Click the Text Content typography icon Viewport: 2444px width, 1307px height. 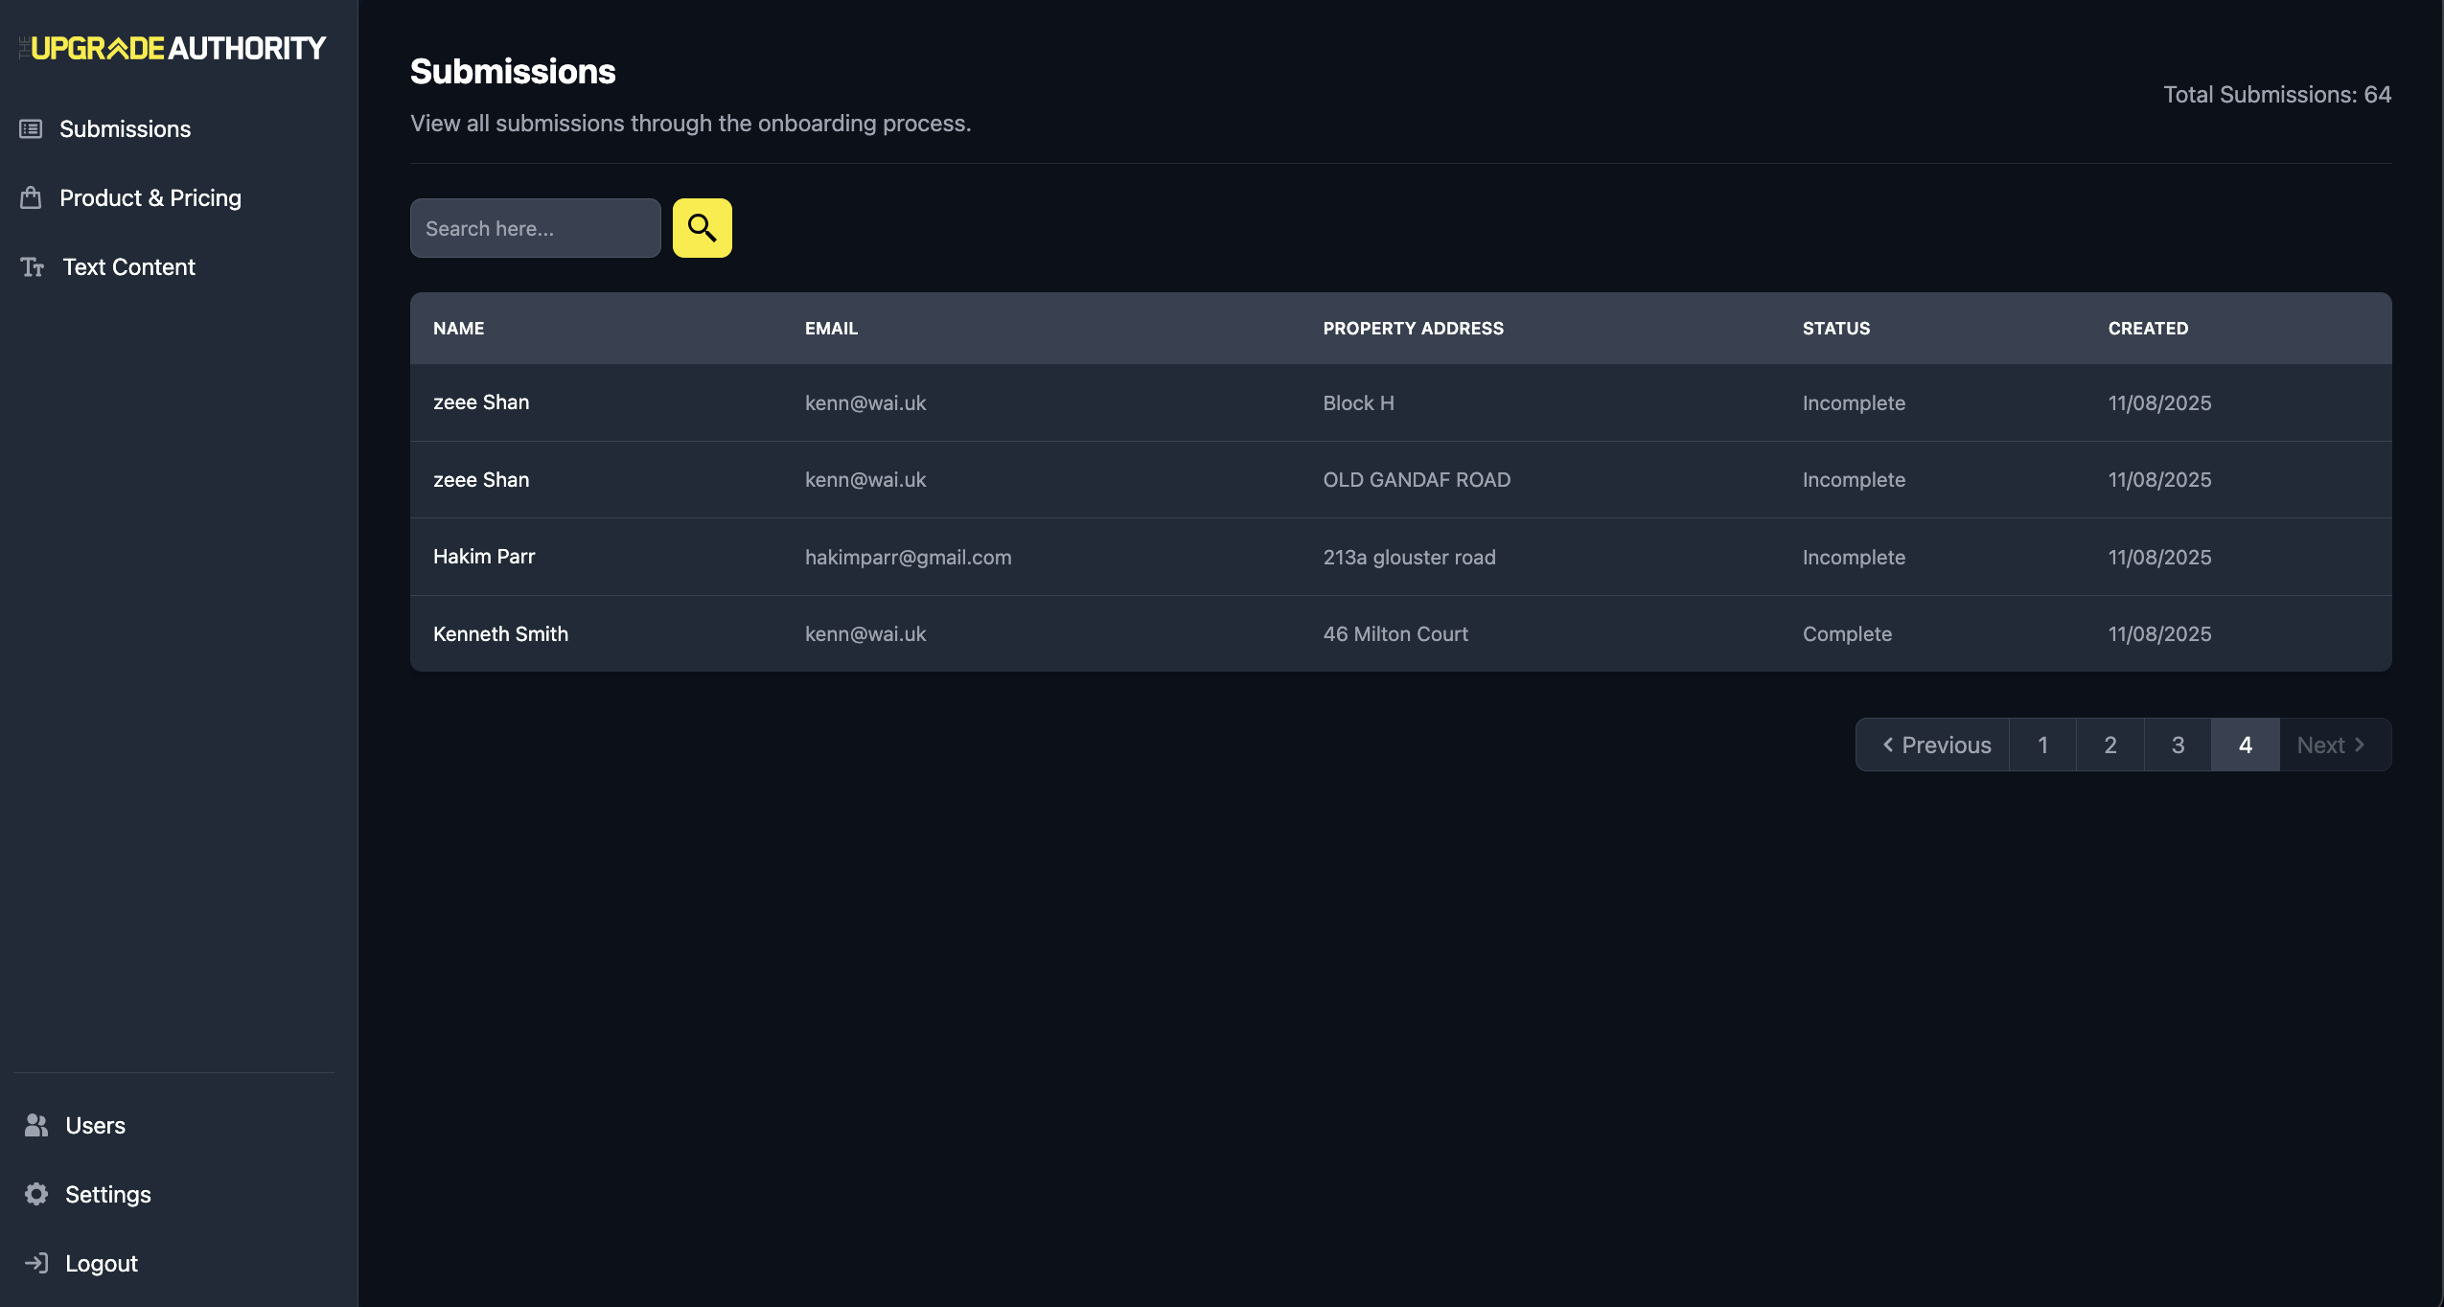tap(33, 267)
